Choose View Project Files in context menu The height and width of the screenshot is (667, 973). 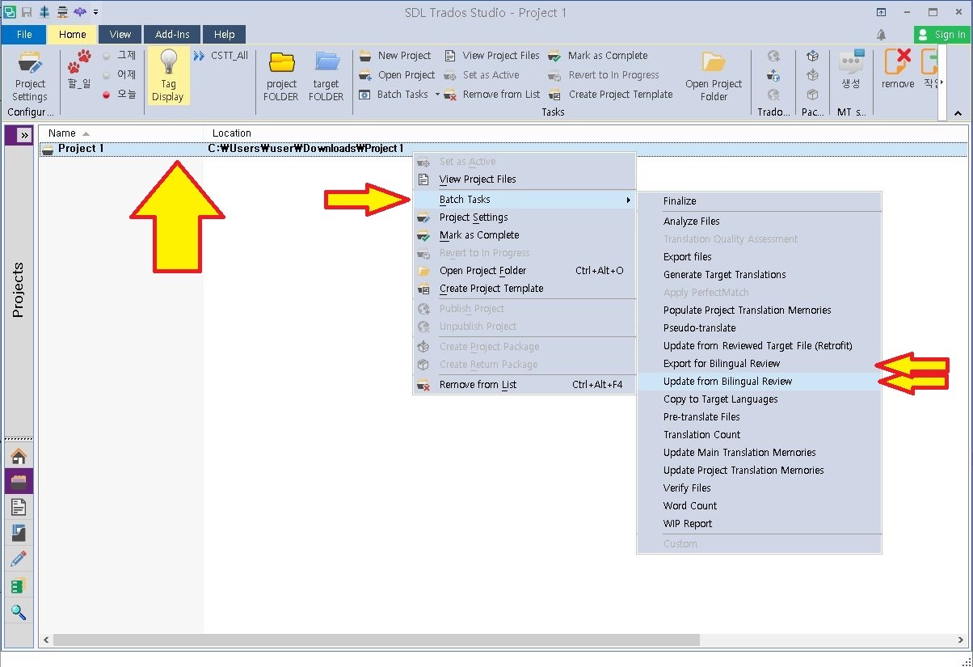[524, 179]
